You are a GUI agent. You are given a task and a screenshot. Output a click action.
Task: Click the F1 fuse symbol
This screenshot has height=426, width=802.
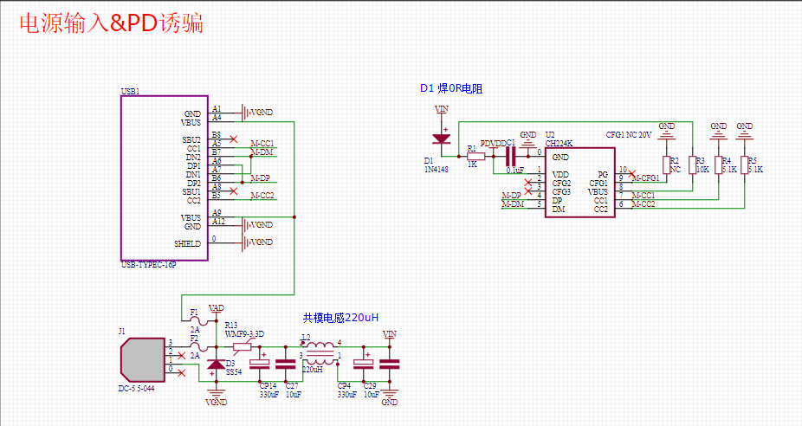click(x=195, y=320)
